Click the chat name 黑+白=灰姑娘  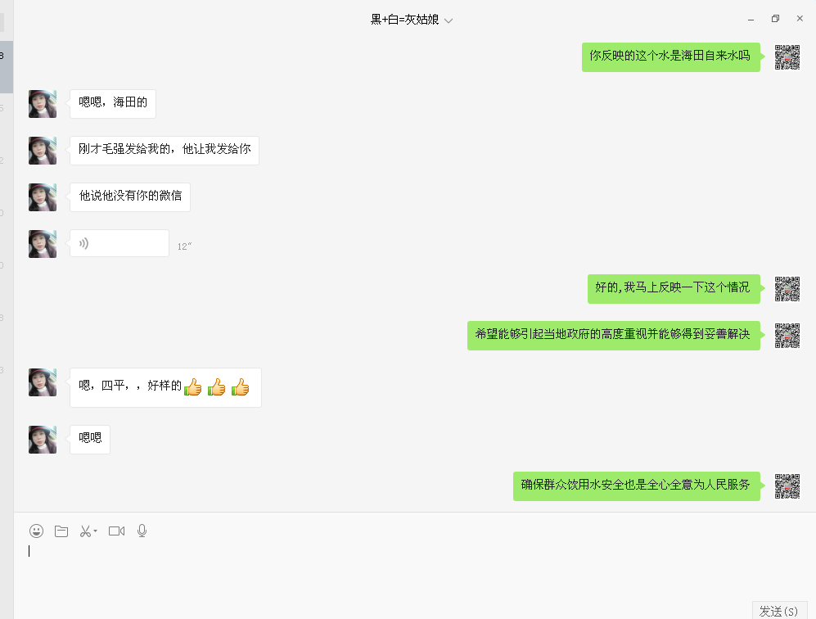404,20
